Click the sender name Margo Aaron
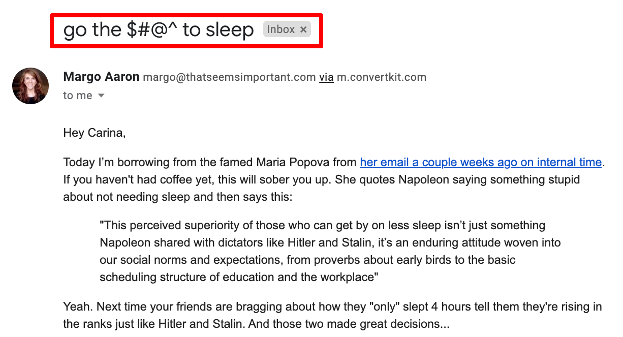623x337 pixels. pos(101,77)
